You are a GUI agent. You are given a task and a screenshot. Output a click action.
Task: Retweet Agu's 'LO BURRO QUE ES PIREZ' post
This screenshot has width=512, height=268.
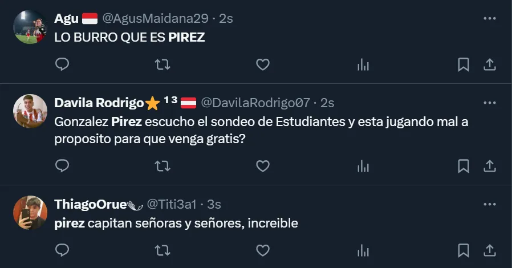(162, 64)
